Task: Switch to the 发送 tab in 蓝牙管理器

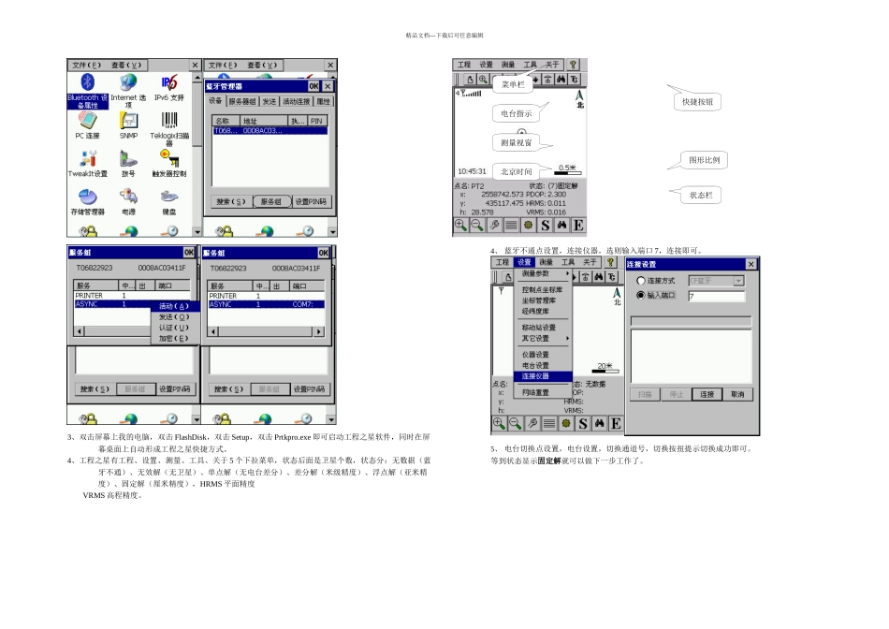Action: 270,101
